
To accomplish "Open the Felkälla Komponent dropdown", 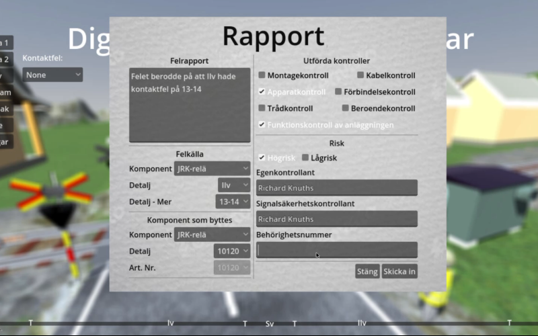I will [x=212, y=169].
